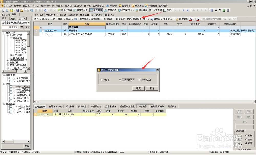This screenshot has height=155, width=256.
Task: Check the [A1-23]人工运土方 checkbox
Action: click(11, 90)
